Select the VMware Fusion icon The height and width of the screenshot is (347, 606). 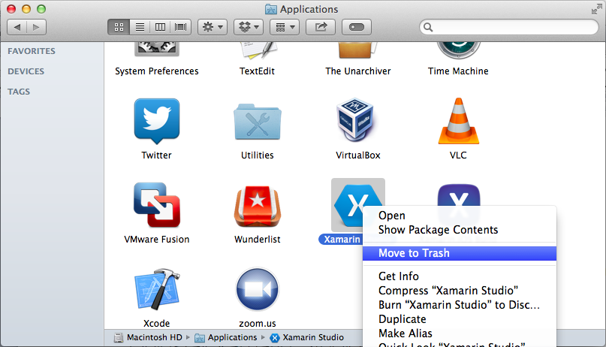[x=156, y=205]
